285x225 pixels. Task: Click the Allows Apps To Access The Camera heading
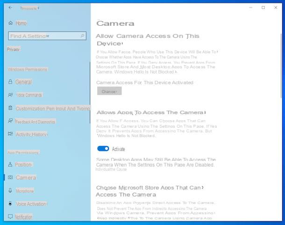pyautogui.click(x=151, y=112)
